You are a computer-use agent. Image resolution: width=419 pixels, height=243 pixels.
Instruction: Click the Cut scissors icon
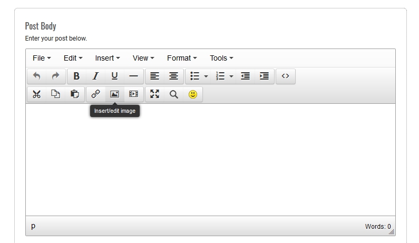[37, 94]
